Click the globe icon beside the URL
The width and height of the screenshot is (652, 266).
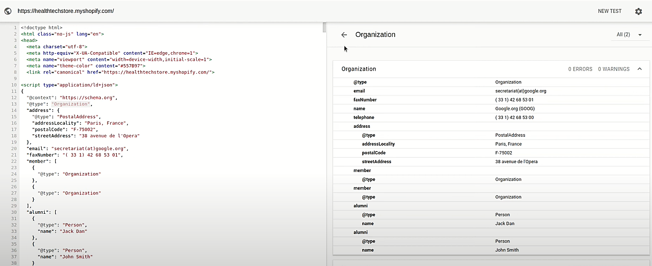[x=8, y=11]
